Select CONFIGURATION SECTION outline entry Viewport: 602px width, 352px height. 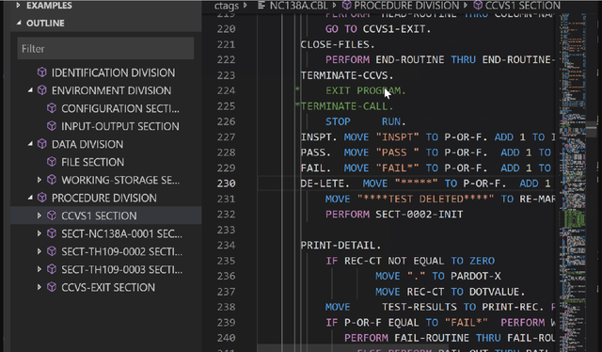tap(120, 108)
